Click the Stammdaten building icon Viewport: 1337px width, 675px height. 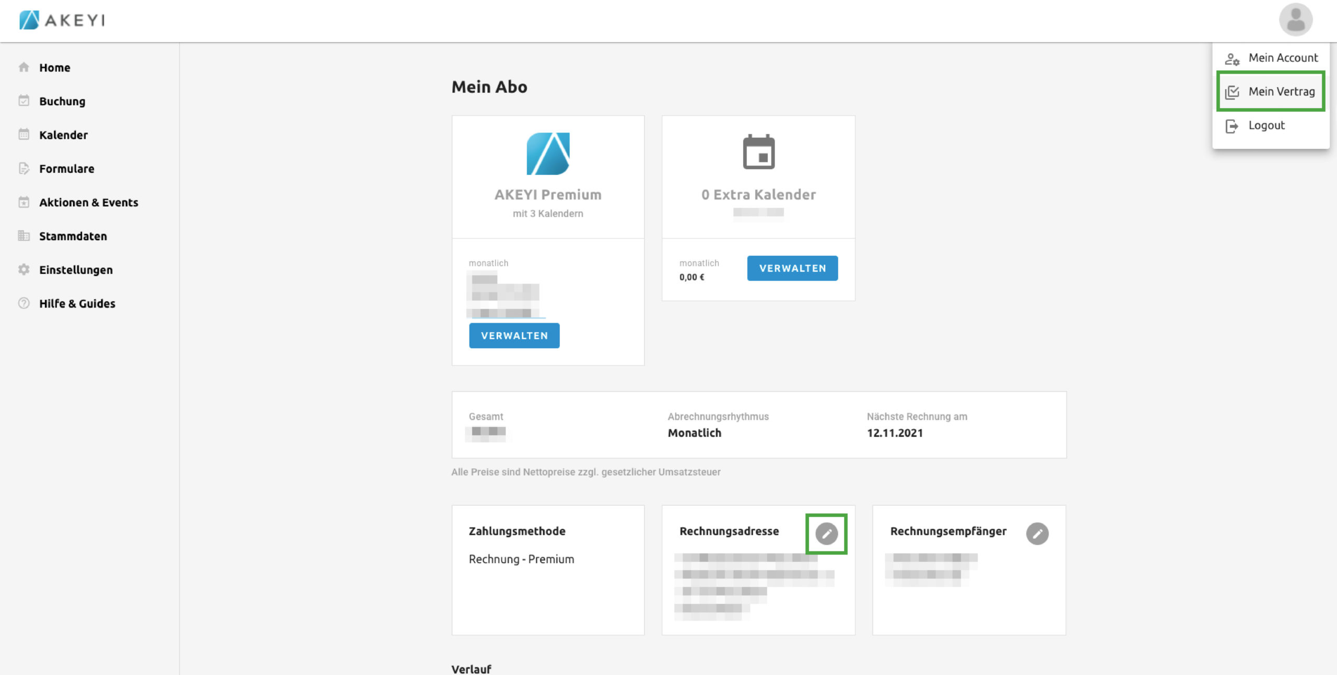pos(24,236)
